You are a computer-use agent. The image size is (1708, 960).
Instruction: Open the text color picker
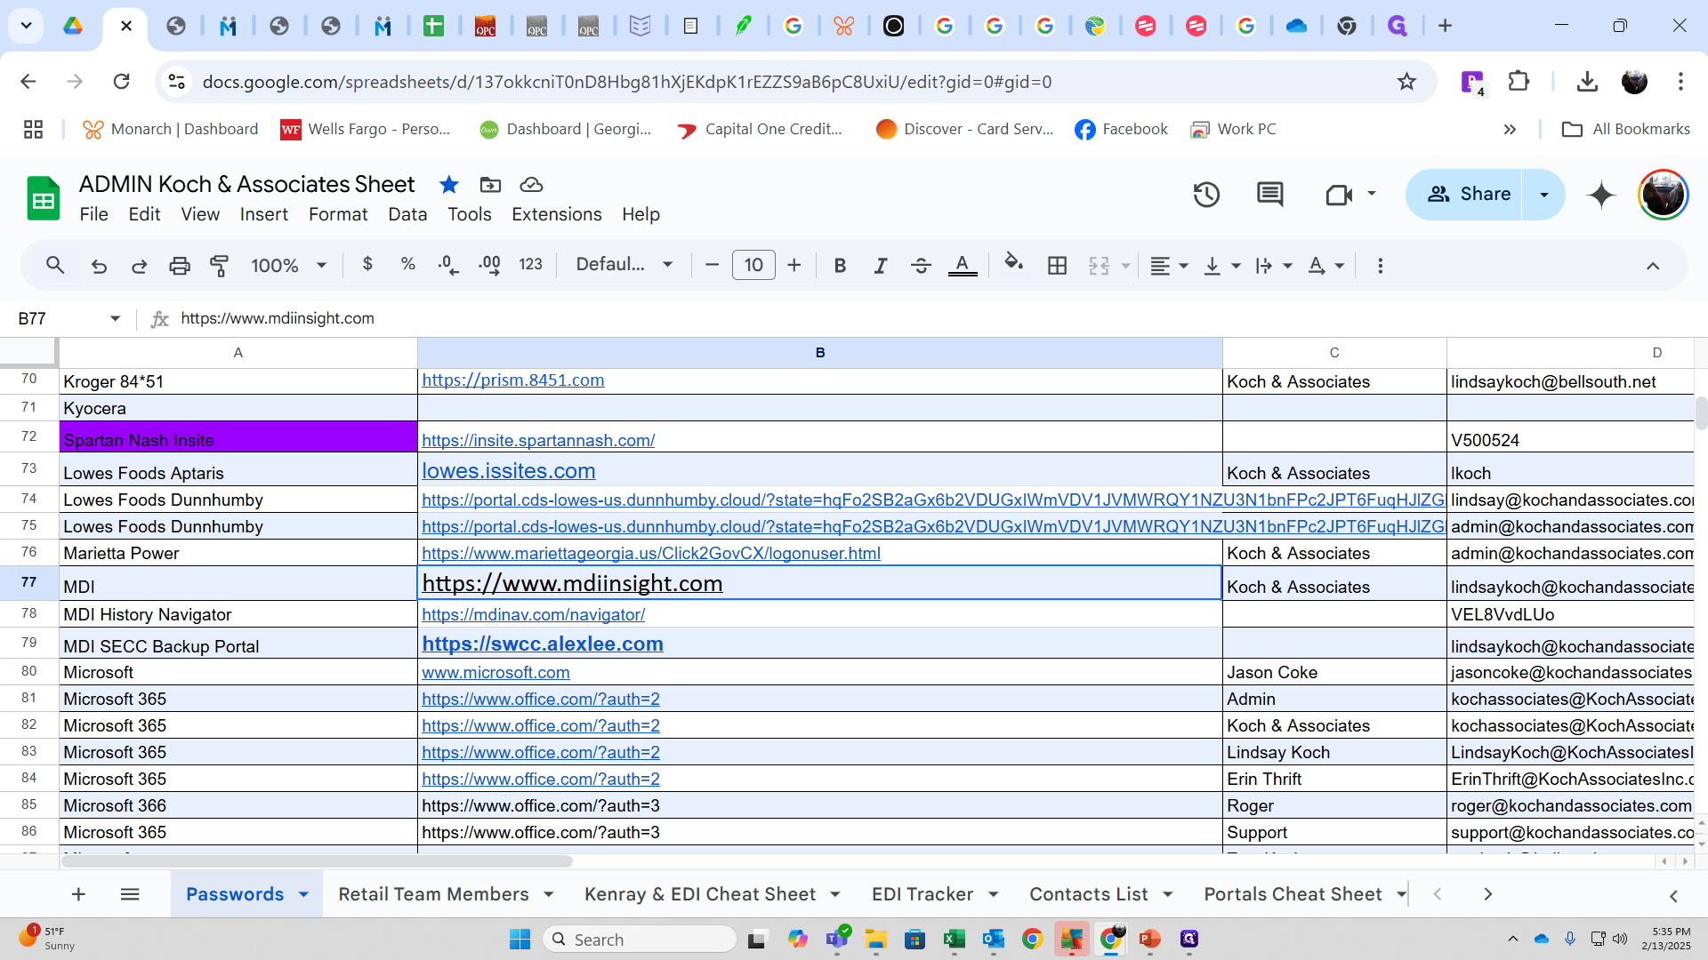pos(963,265)
